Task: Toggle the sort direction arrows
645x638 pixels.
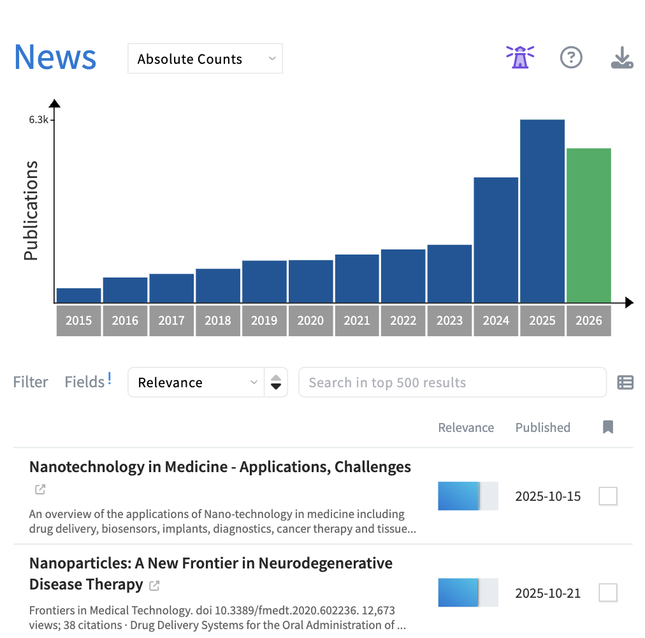Action: tap(275, 382)
